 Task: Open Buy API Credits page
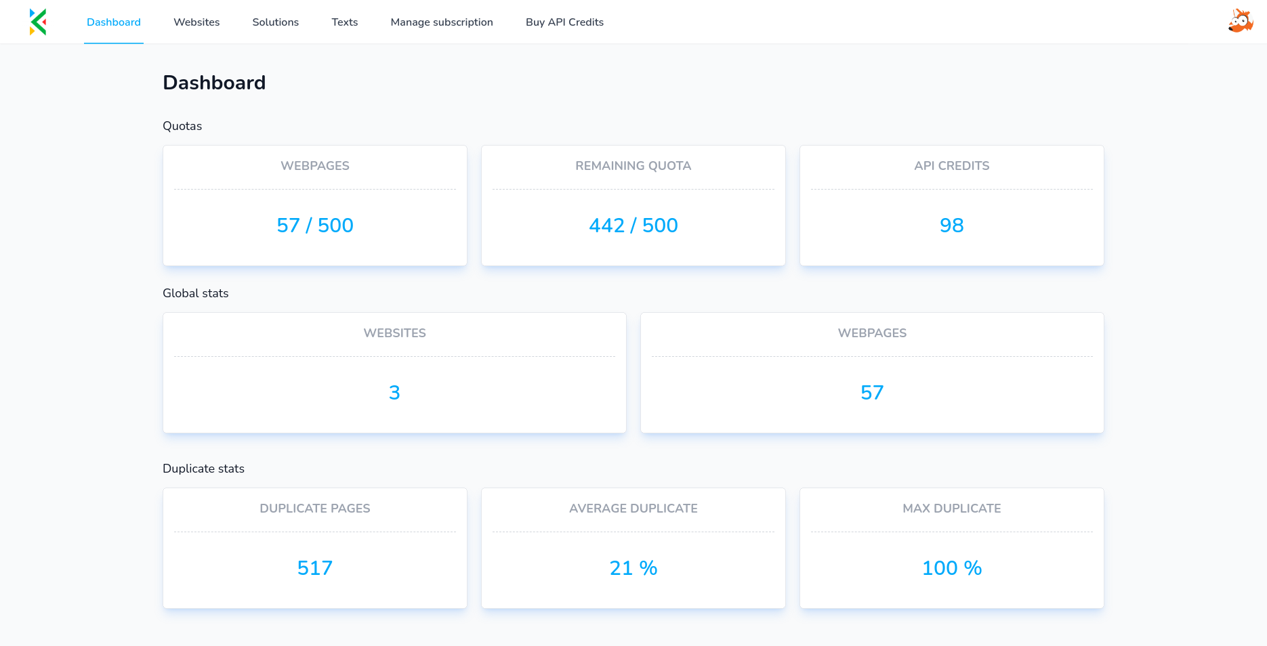pos(564,22)
